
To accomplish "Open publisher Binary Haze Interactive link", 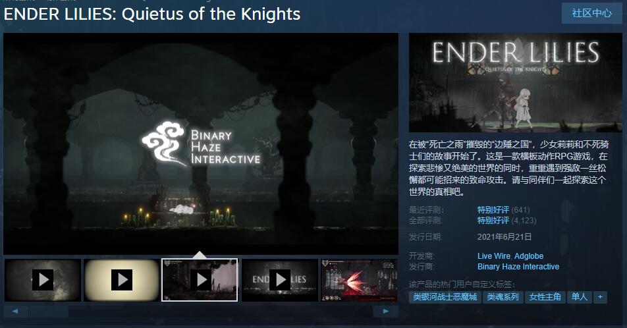I will (518, 266).
